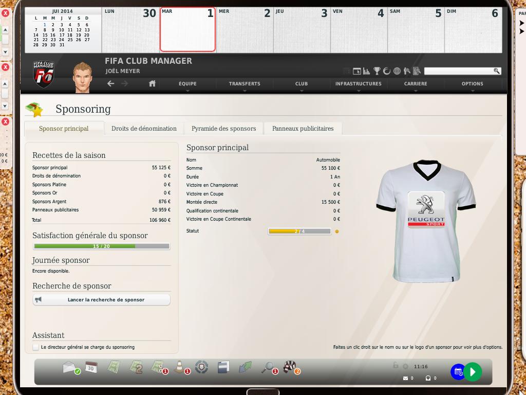Viewport: 526px width, 395px height.
Task: Click the Sponsoring page title star icon
Action: click(x=35, y=109)
